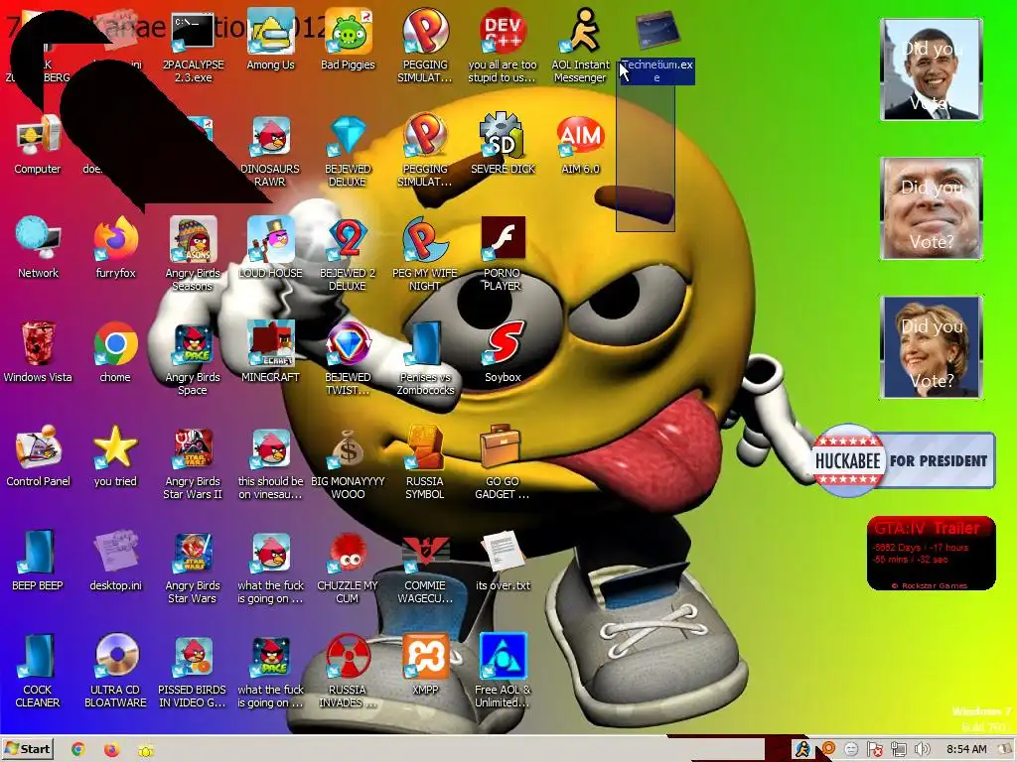
Task: Open the Action Center flag tray icon
Action: click(x=874, y=750)
